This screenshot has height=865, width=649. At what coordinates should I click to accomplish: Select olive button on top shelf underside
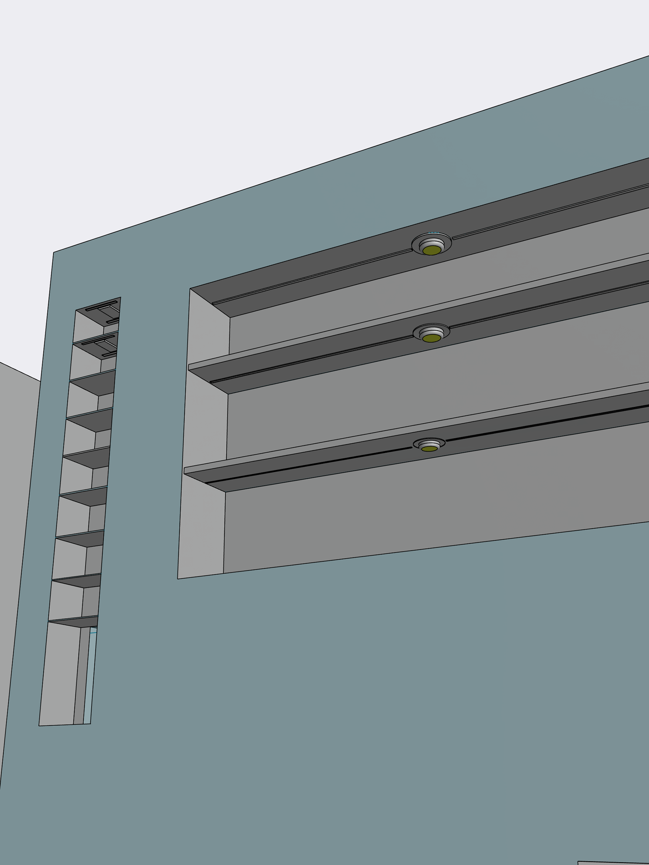pos(431,251)
